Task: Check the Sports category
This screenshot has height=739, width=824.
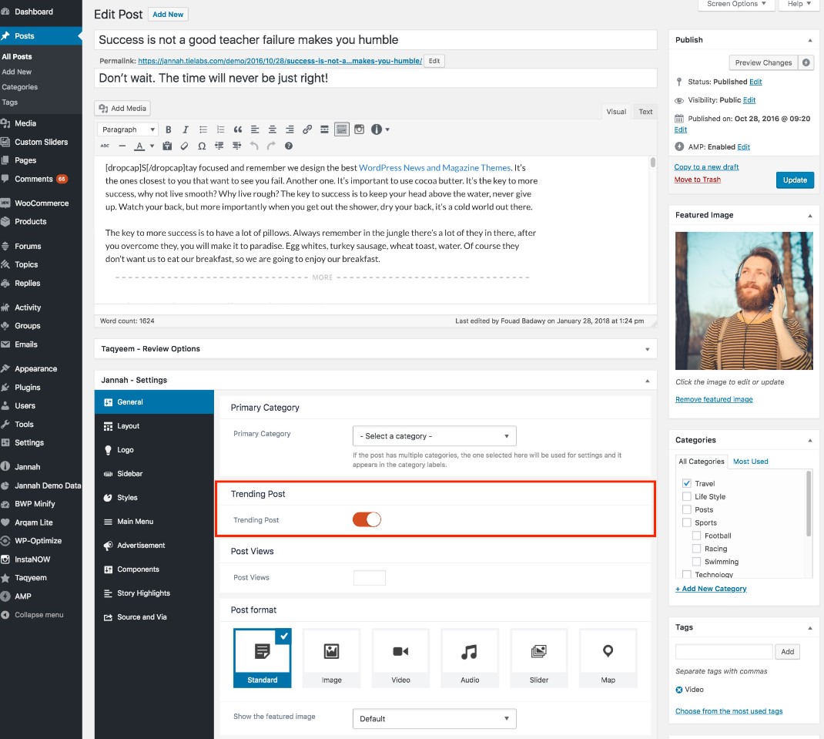Action: [x=686, y=522]
